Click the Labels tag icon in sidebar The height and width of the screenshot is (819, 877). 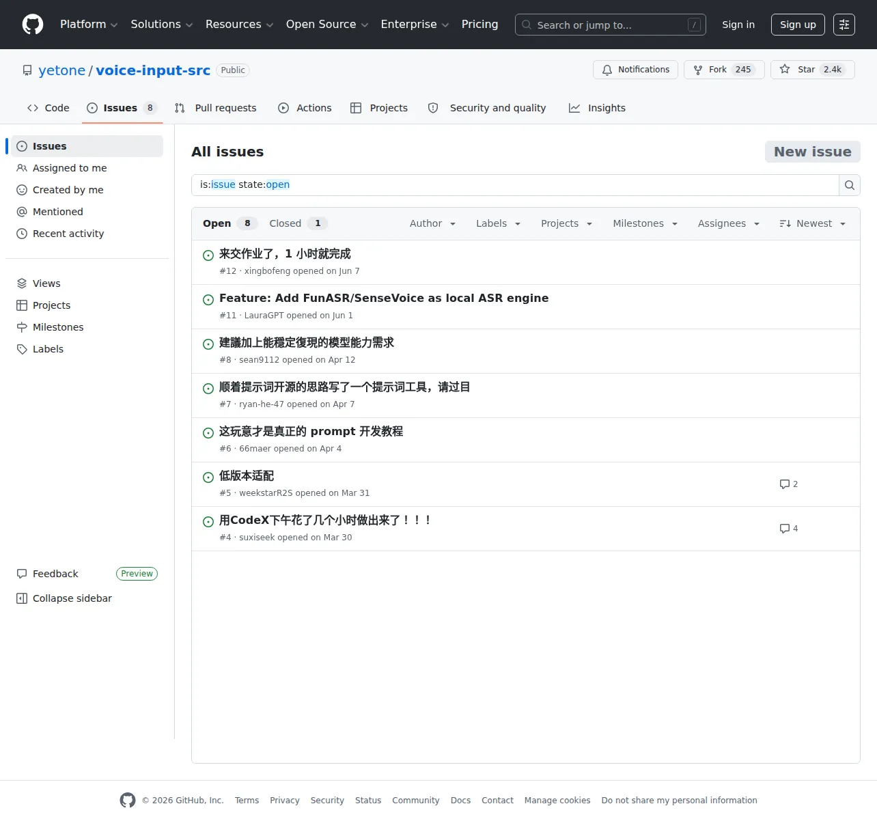point(22,349)
